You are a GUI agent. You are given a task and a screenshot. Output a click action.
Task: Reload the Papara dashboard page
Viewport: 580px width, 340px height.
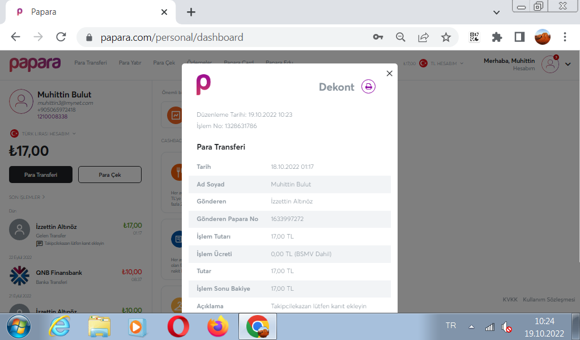pos(61,37)
